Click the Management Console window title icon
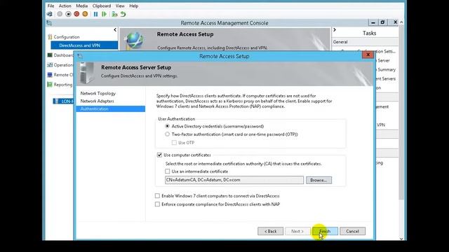449x252 pixels. point(49,23)
